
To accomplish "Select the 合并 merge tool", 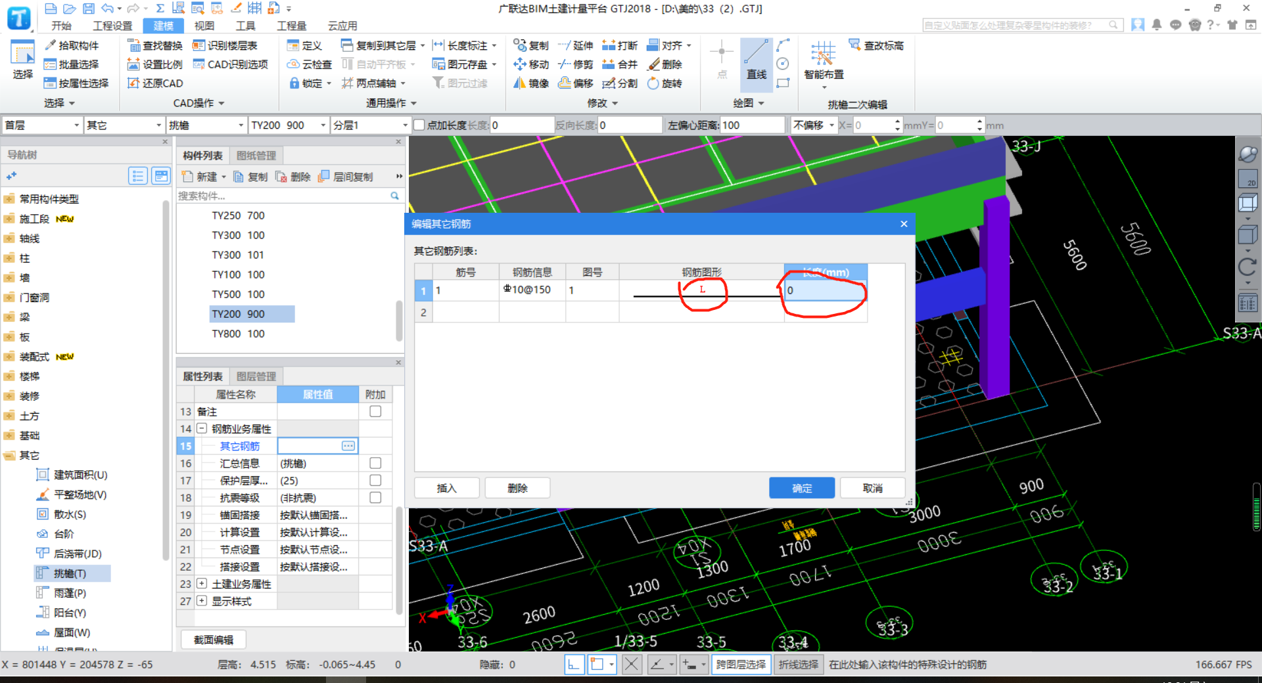I will (620, 64).
